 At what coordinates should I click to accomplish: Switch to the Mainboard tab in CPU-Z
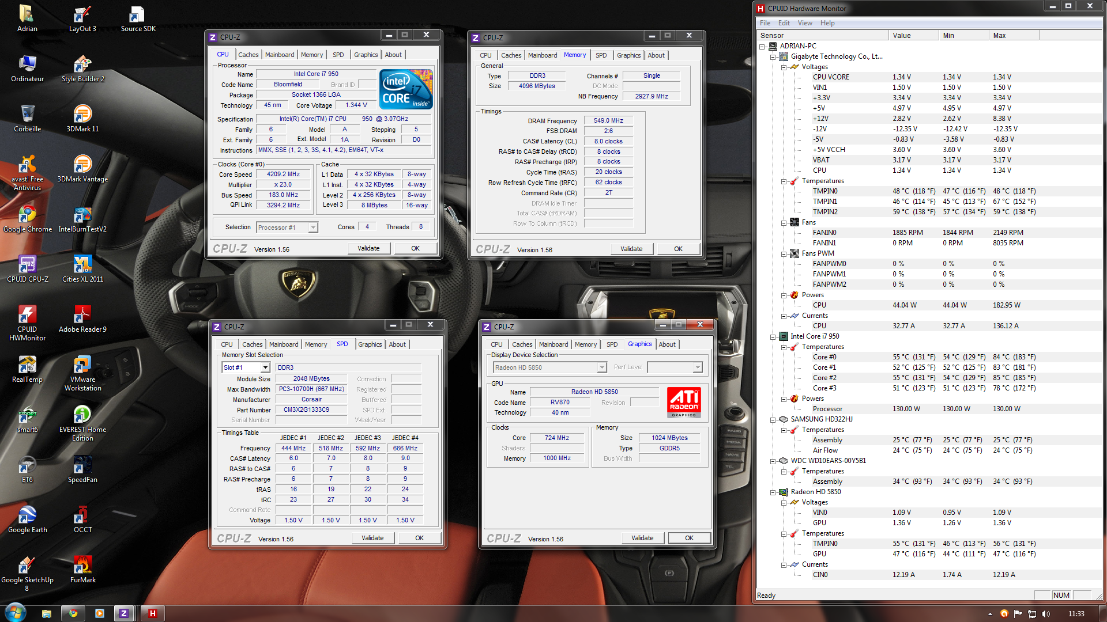[x=280, y=55]
